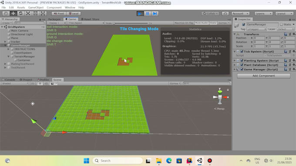Image resolution: width=296 pixels, height=166 pixels.
Task: Open the Shaded draw mode dropdown
Action: 14,83
